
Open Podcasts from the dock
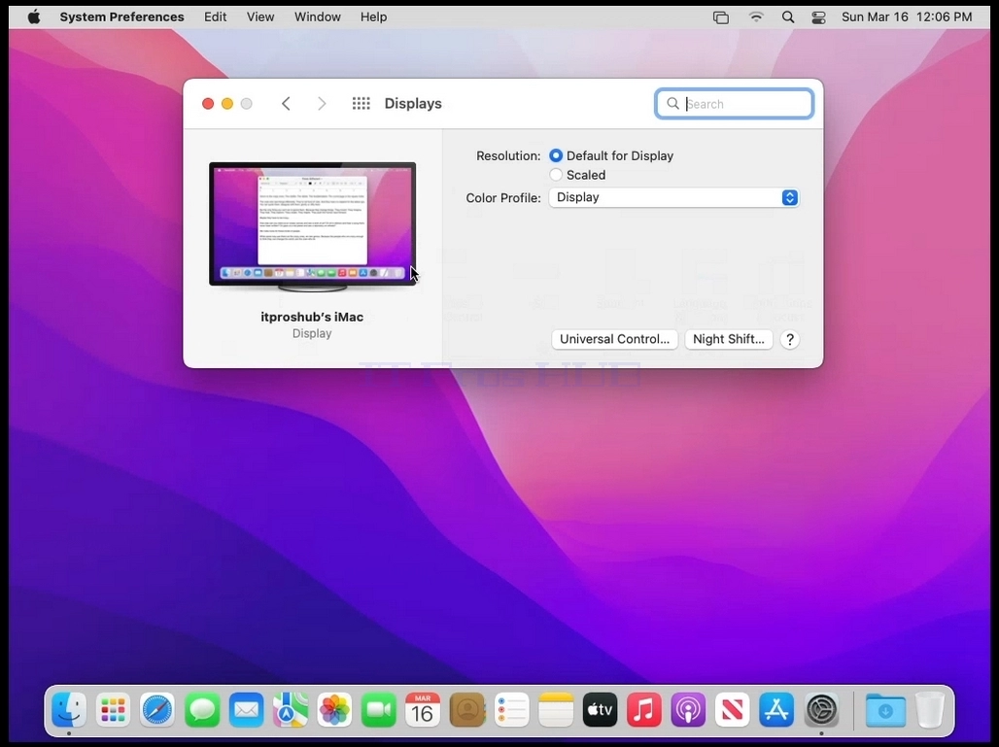click(x=688, y=709)
